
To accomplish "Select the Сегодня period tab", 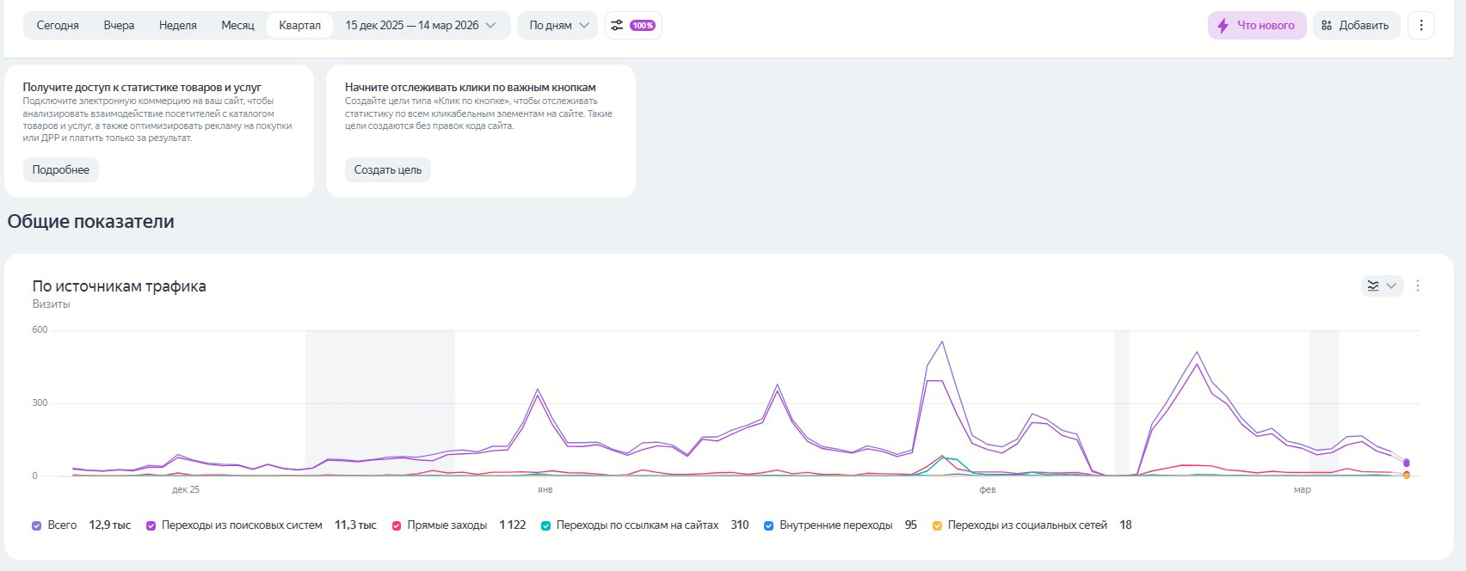I will point(58,26).
